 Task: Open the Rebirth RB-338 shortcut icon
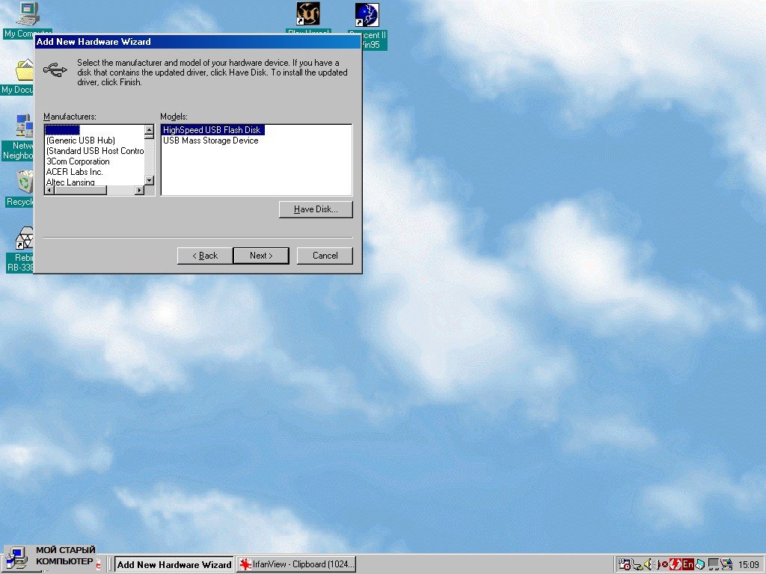pyautogui.click(x=25, y=239)
